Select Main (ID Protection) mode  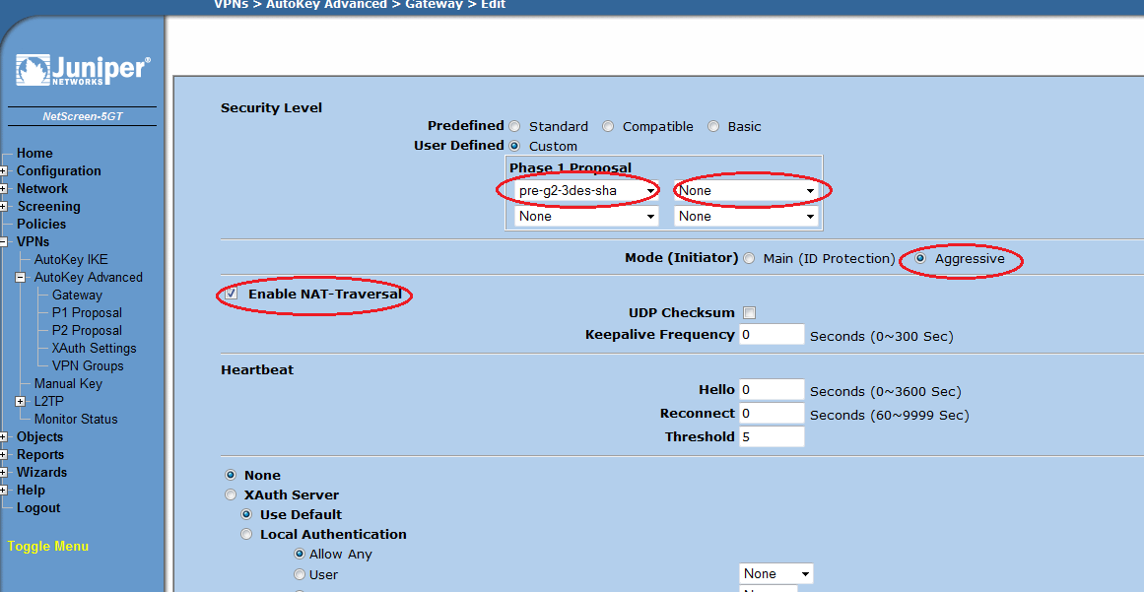pyautogui.click(x=750, y=259)
